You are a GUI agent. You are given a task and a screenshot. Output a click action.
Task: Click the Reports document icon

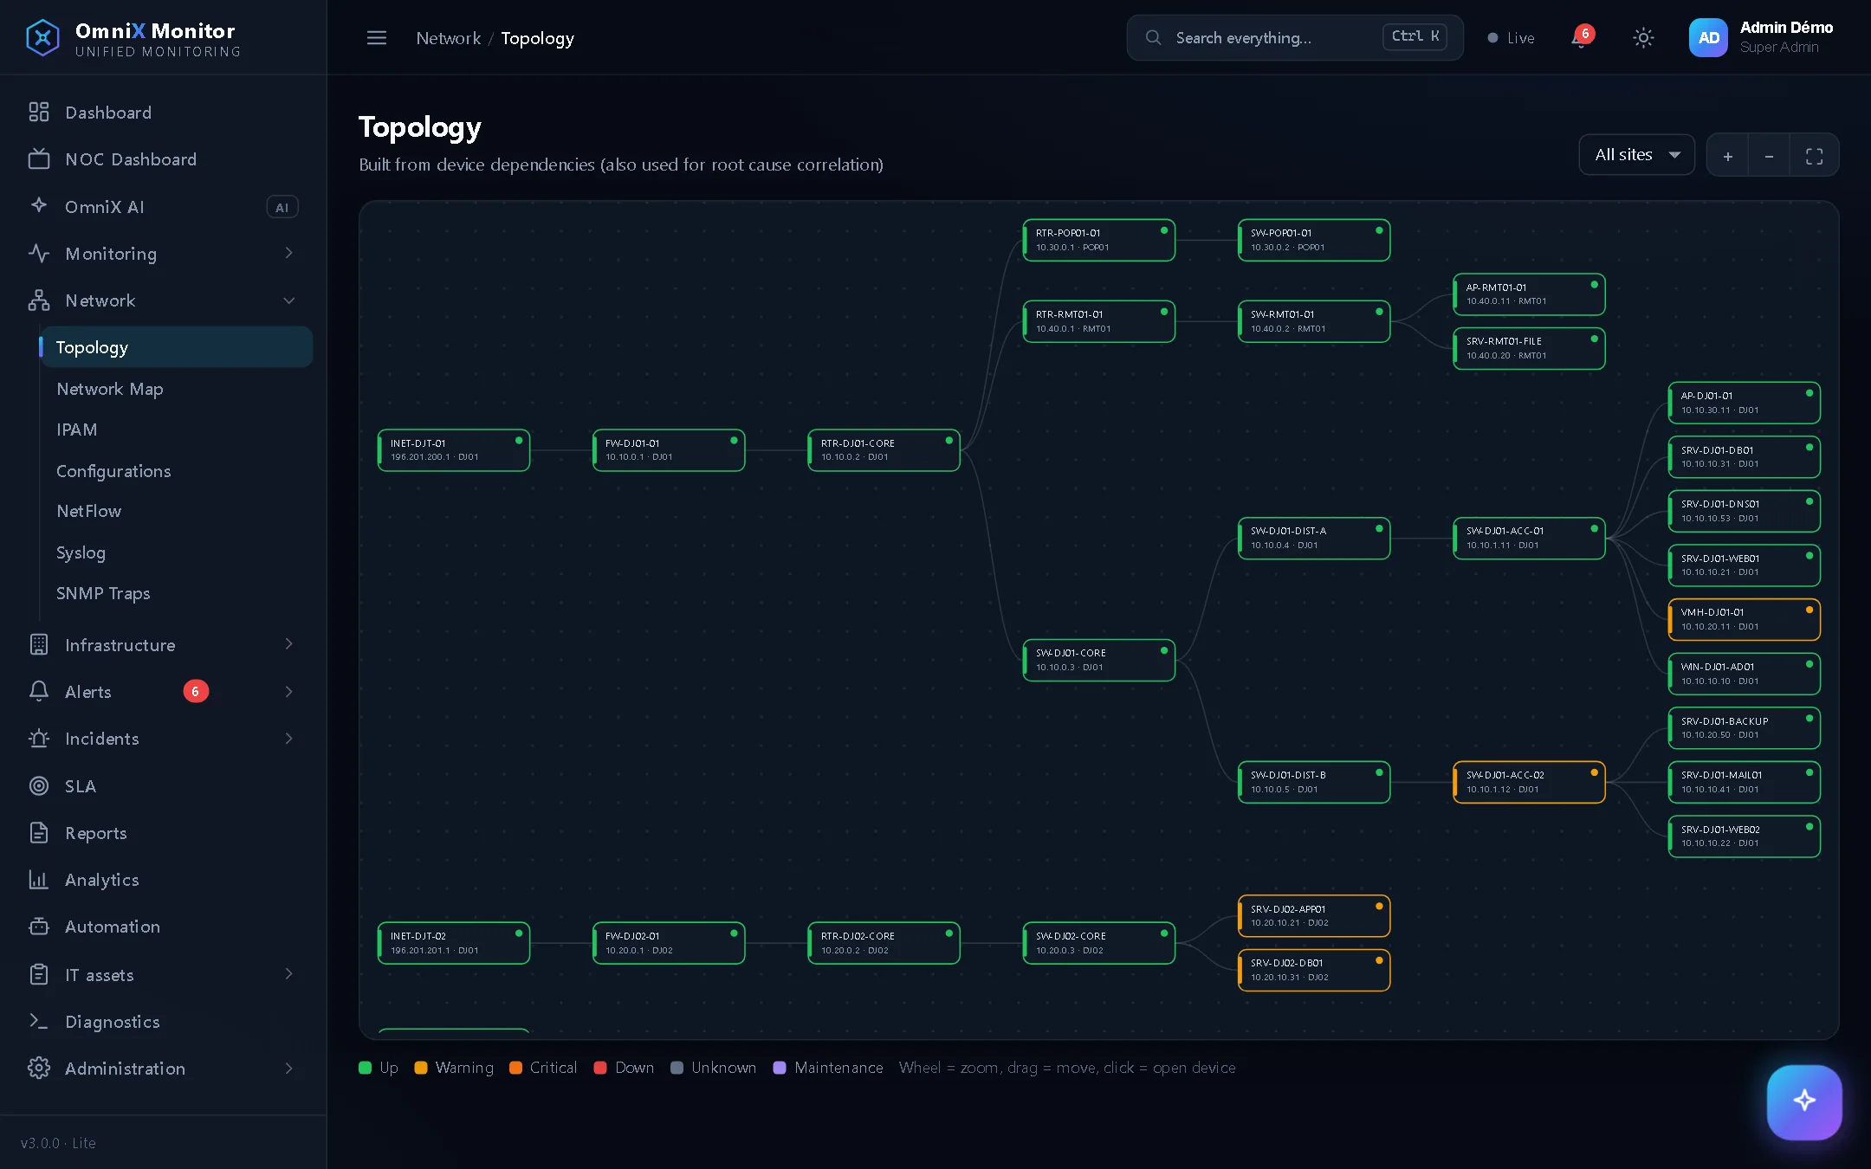pyautogui.click(x=39, y=833)
